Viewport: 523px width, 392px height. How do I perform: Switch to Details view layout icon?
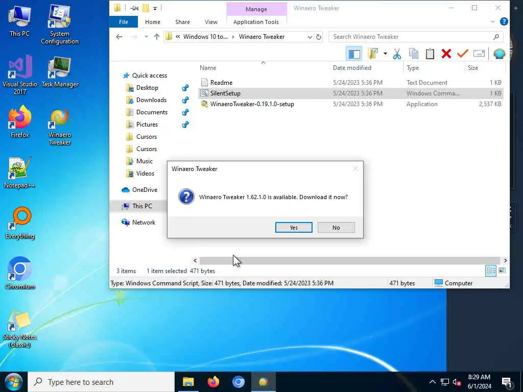[x=491, y=271]
